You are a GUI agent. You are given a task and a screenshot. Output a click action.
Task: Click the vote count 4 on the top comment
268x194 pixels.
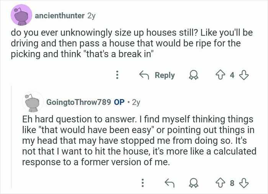point(232,75)
